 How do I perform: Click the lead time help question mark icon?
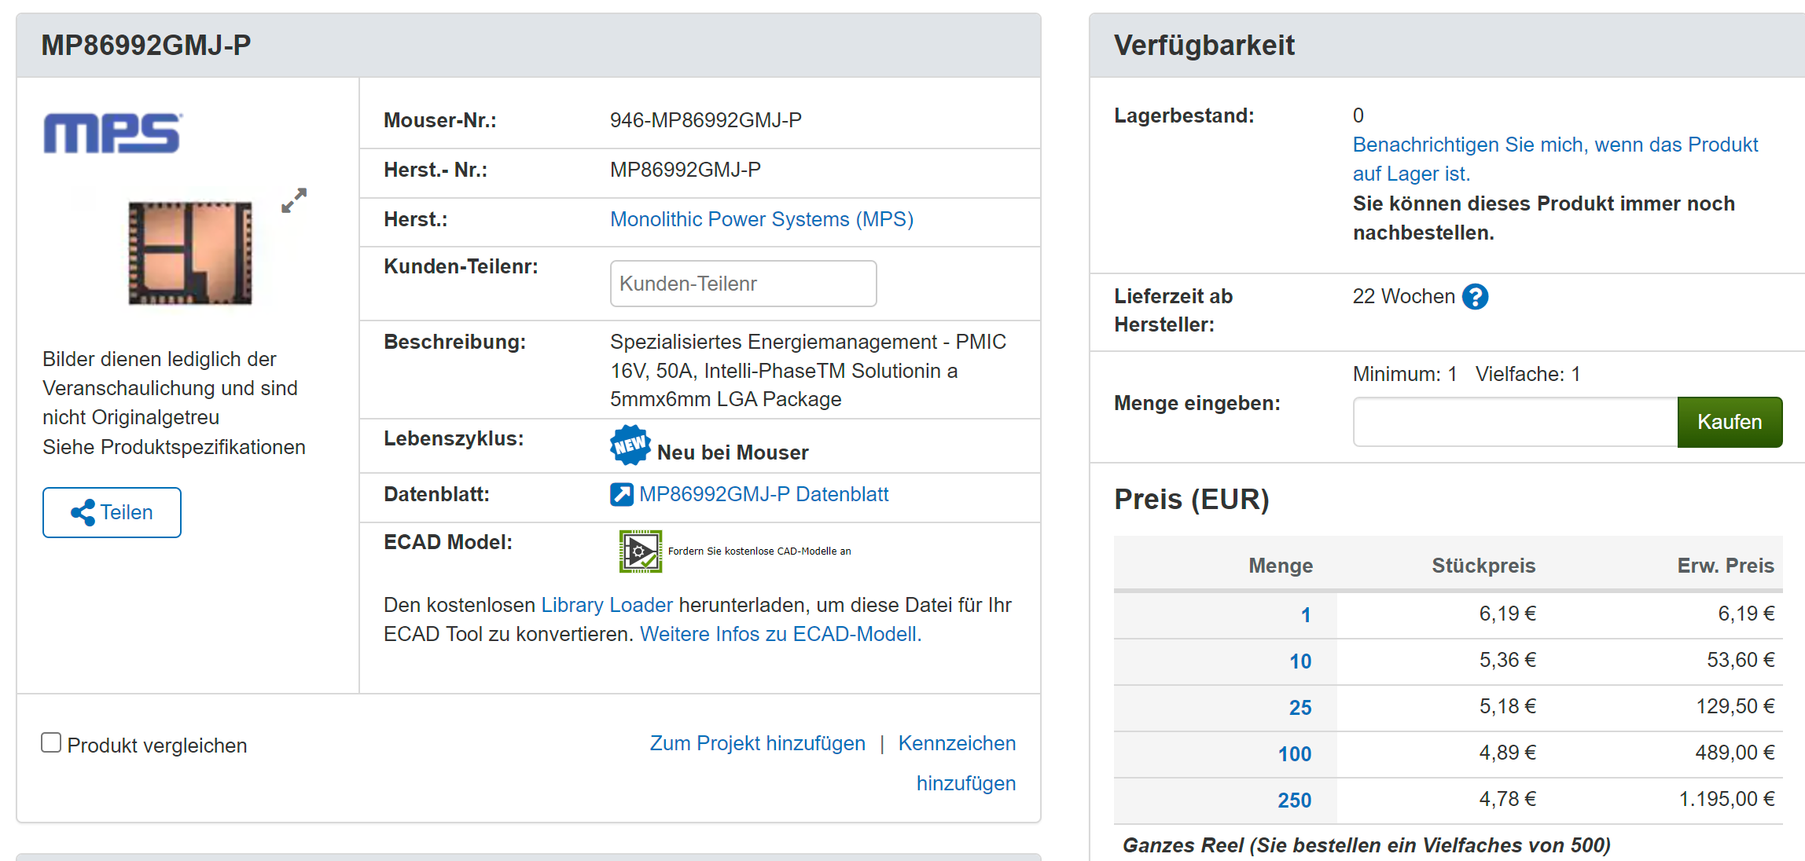click(1475, 297)
